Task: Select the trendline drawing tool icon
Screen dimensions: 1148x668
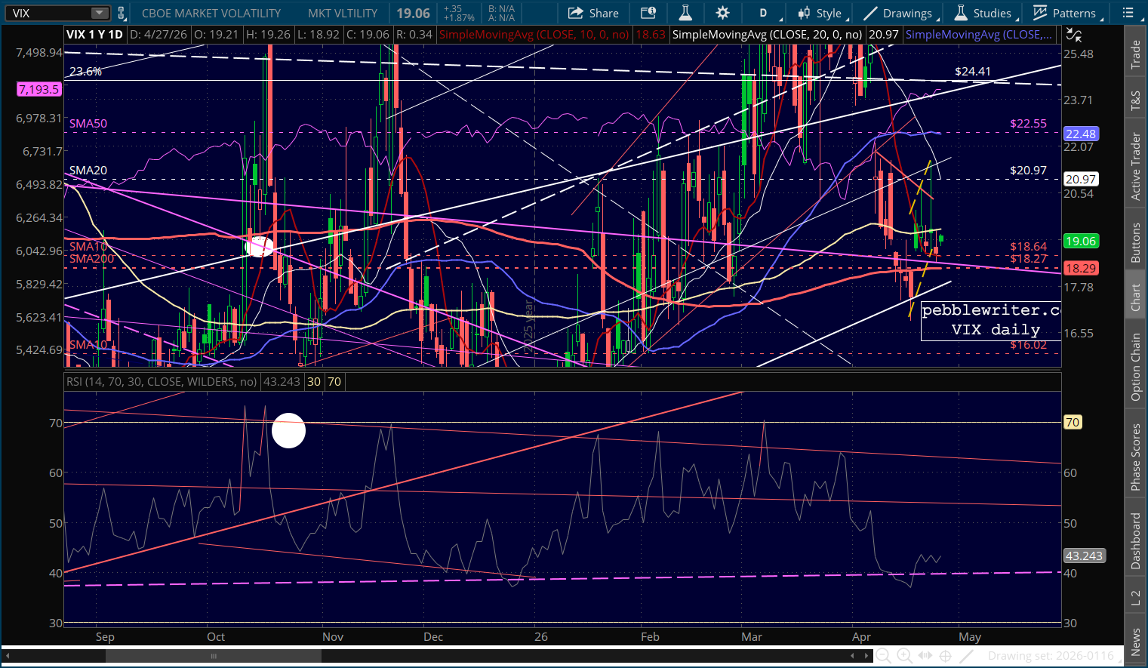Action: click(966, 656)
